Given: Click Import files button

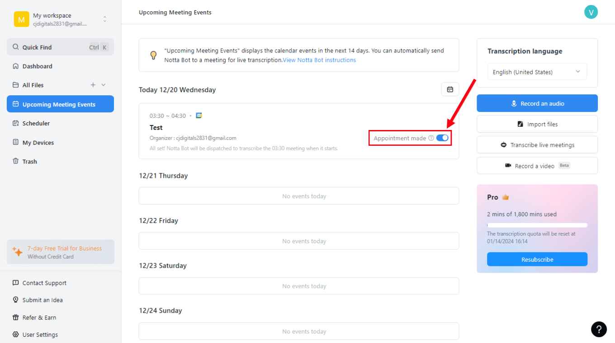Looking at the screenshot, I should click(x=537, y=124).
